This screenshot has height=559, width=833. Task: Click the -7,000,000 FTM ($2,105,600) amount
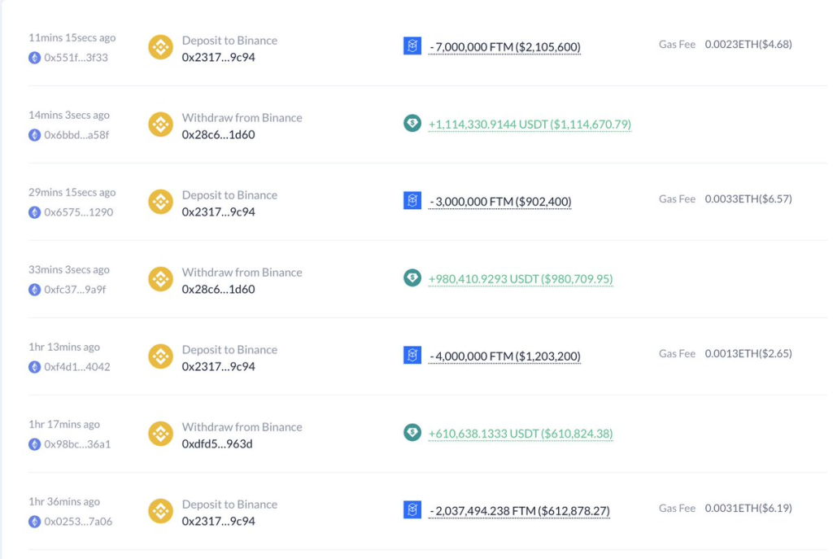(504, 46)
